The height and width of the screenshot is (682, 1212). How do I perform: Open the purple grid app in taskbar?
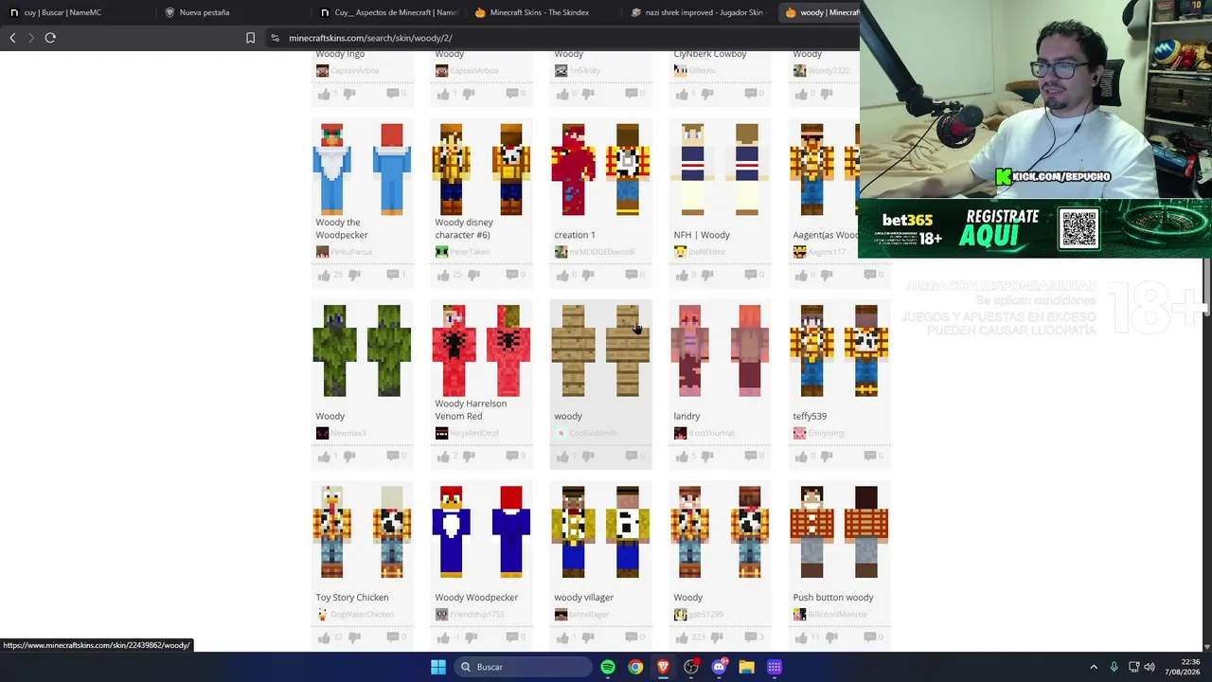(x=775, y=667)
